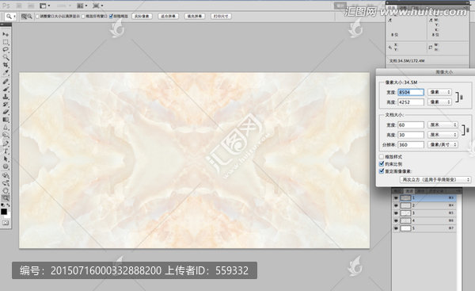Select the Move tool
Image resolution: width=475 pixels, height=291 pixels.
pyautogui.click(x=6, y=34)
